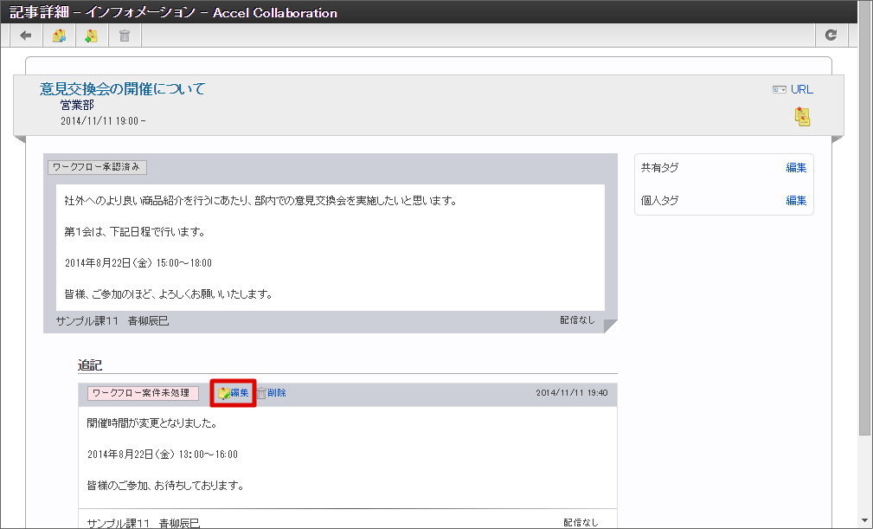
Task: Click 編集 next to 共有タグ
Action: click(x=795, y=167)
